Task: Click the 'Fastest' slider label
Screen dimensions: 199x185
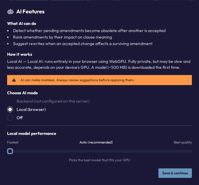Action: (x=13, y=142)
